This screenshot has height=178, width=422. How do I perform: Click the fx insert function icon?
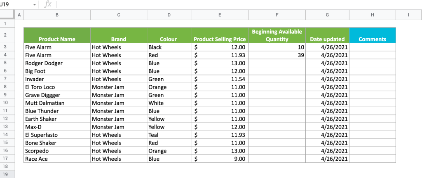(48, 5)
